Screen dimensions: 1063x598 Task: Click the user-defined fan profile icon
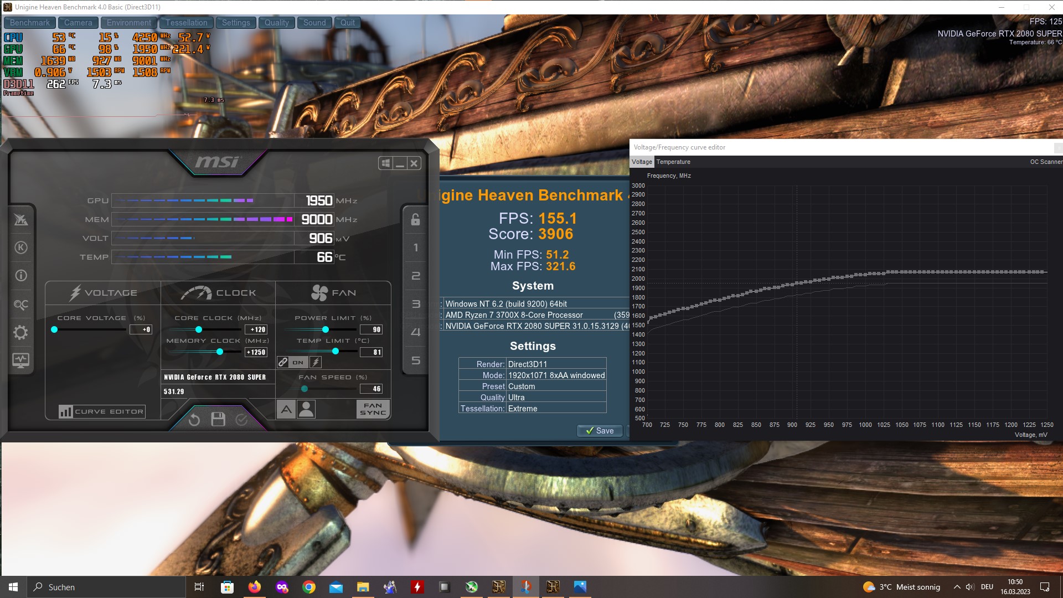(x=306, y=409)
